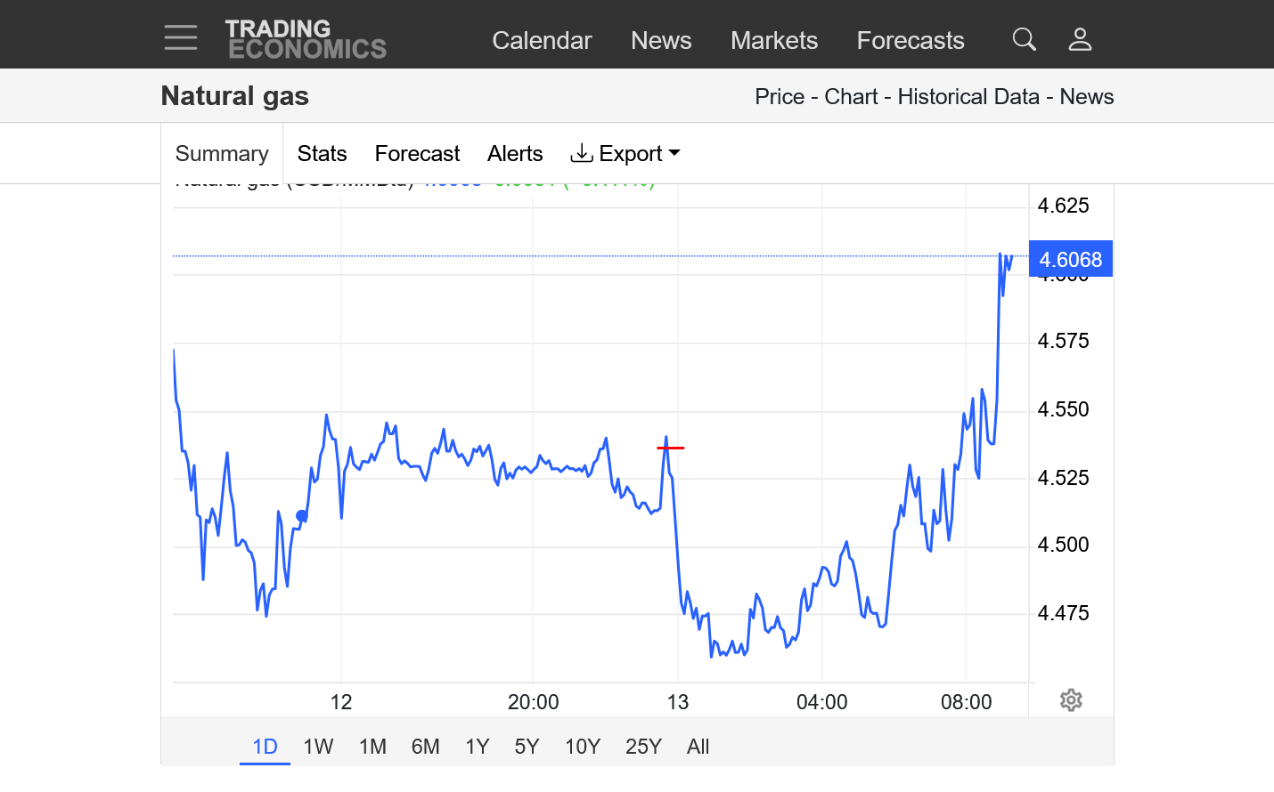Click the 4.6068 current price label

[1070, 259]
